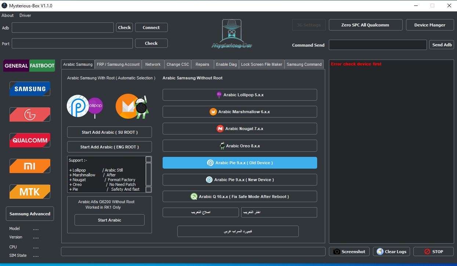The image size is (457, 266).
Task: Click the Marshmallow and Oreo image
Action: [x=131, y=106]
